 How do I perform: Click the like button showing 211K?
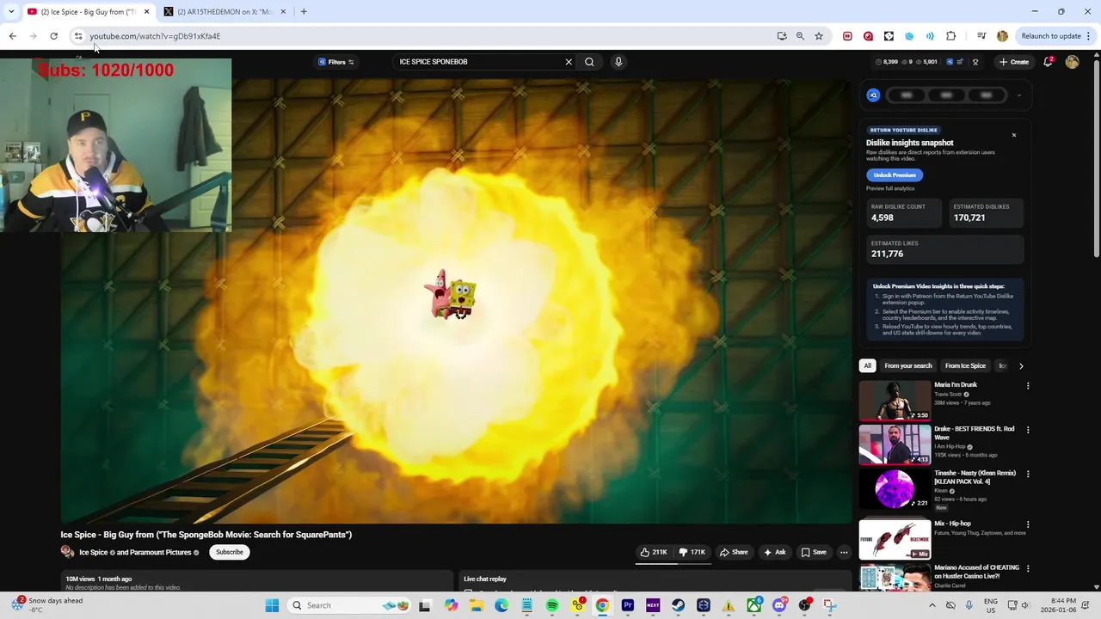[654, 552]
